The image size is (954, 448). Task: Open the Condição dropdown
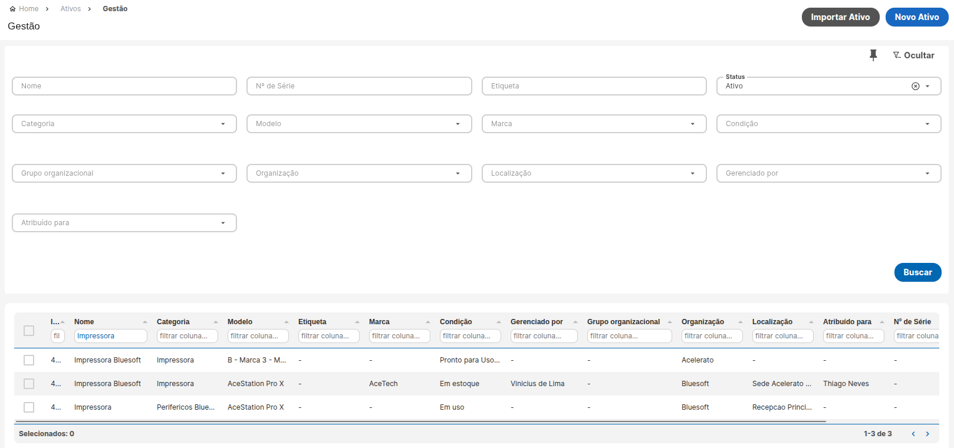click(927, 124)
